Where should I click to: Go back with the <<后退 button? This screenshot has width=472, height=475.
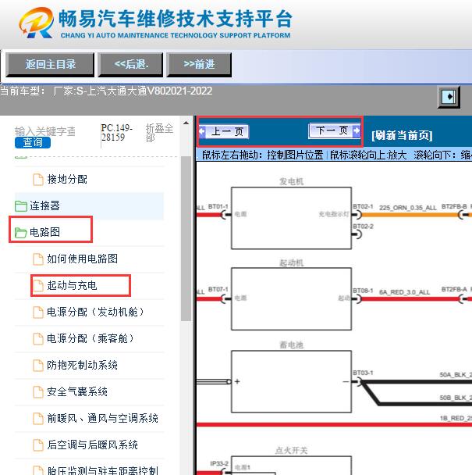pos(131,64)
